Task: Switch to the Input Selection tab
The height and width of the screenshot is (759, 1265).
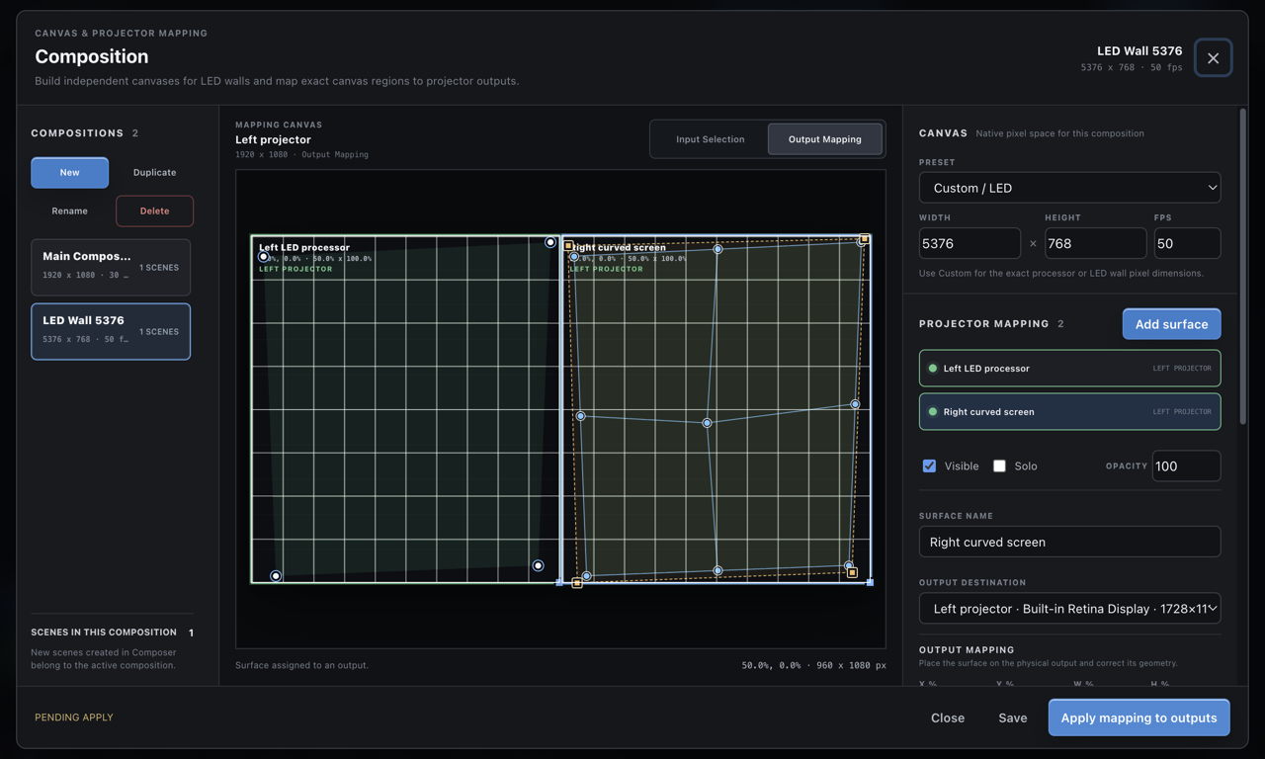Action: (711, 139)
